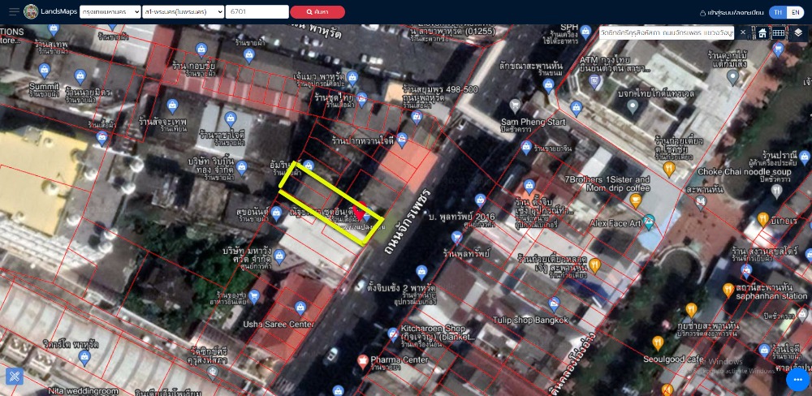Click the Sam Pheng Start marker
This screenshot has height=396, width=812.
point(515,106)
